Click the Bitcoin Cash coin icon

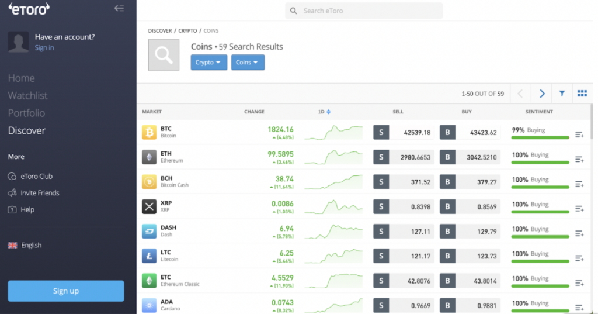[149, 182]
